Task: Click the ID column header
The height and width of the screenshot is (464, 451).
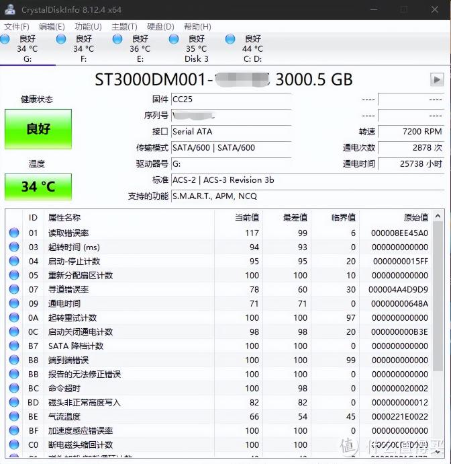Action: [x=33, y=218]
